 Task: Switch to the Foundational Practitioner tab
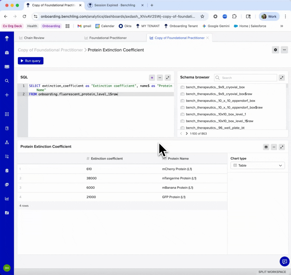pyautogui.click(x=108, y=38)
